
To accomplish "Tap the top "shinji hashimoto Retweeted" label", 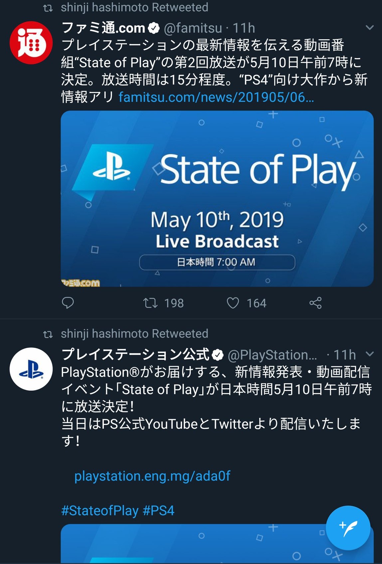I will pos(134,7).
